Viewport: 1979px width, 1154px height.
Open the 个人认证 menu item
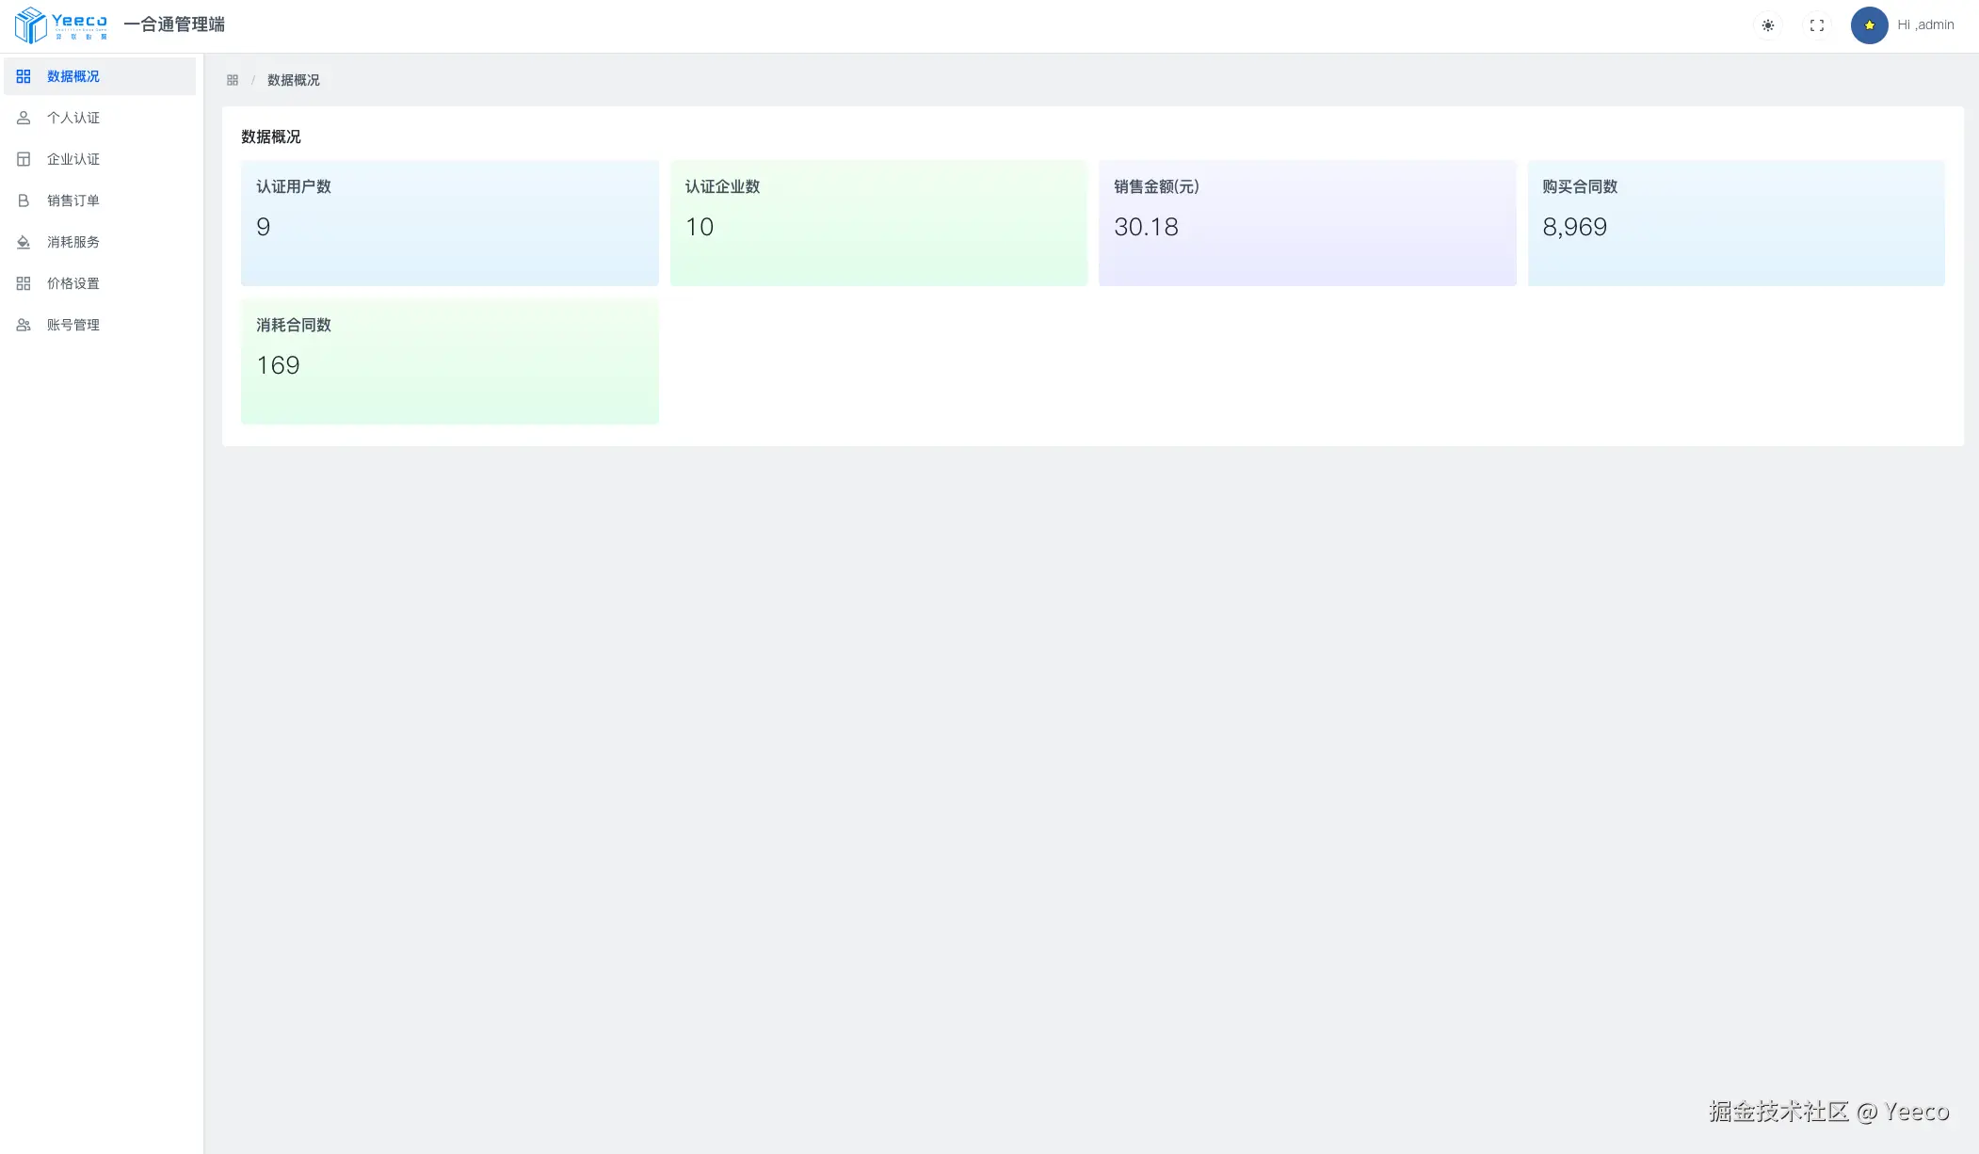73,118
